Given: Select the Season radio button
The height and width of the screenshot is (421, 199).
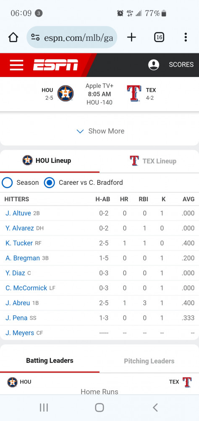Looking at the screenshot, I should tap(7, 183).
